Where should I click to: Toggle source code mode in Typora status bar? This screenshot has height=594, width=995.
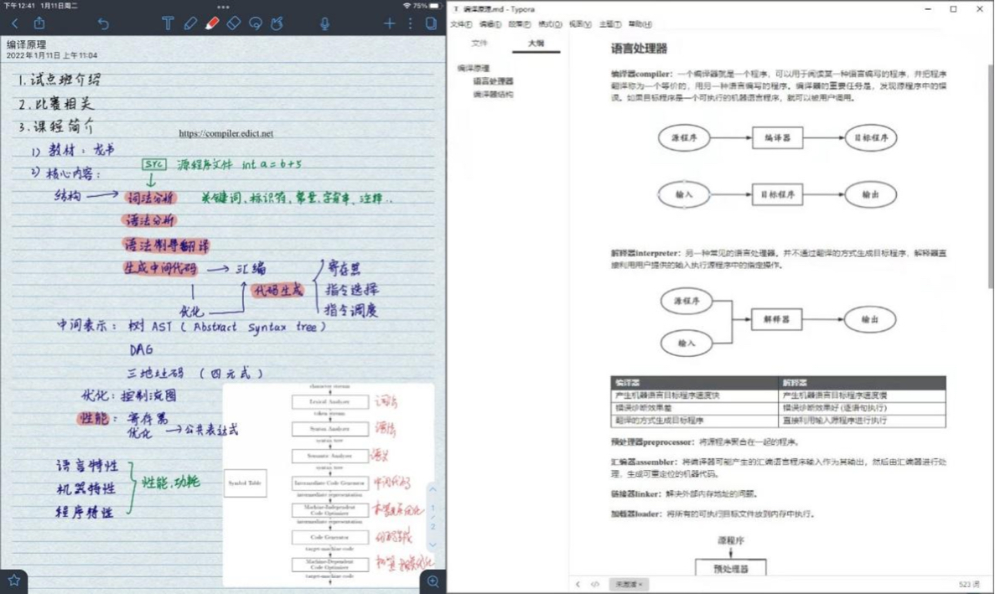[595, 584]
